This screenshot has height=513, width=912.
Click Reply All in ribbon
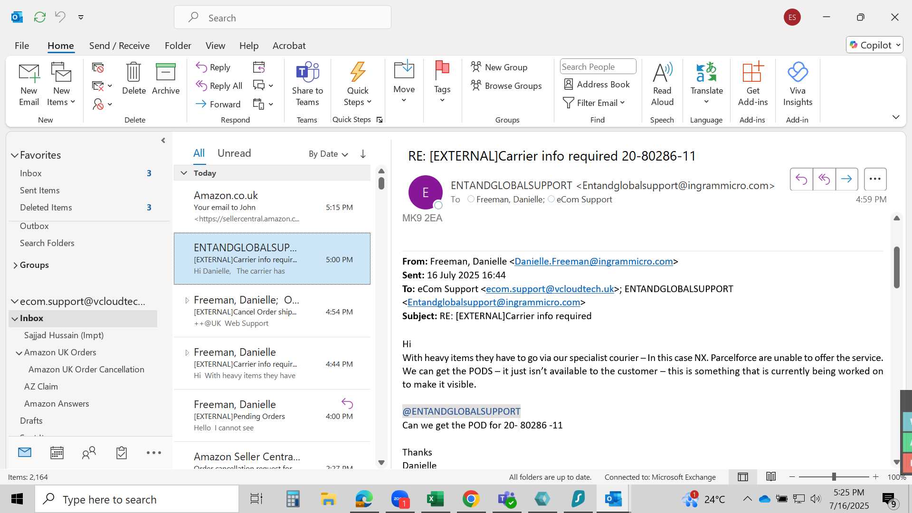pos(219,85)
